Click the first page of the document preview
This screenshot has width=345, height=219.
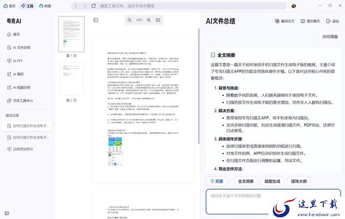pyautogui.click(x=143, y=110)
